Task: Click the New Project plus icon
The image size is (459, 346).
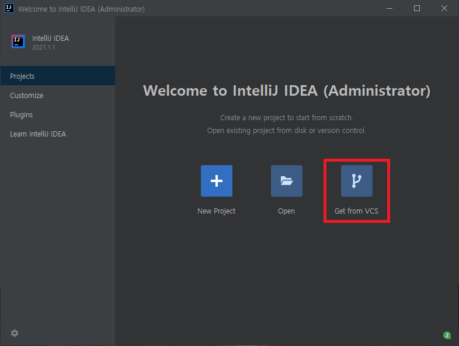Action: [x=216, y=181]
